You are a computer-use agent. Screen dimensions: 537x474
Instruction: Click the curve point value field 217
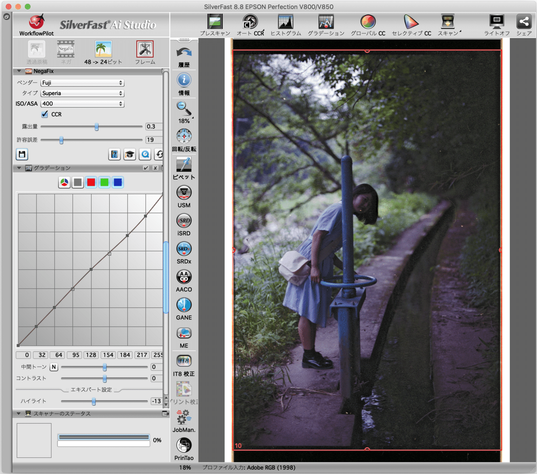tap(142, 355)
